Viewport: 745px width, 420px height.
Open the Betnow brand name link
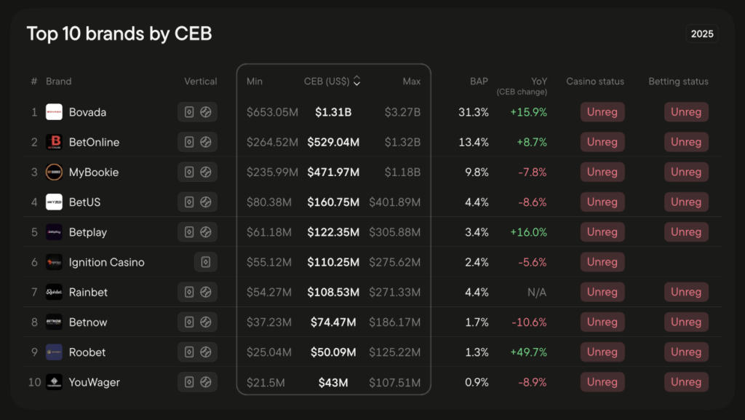click(x=87, y=322)
